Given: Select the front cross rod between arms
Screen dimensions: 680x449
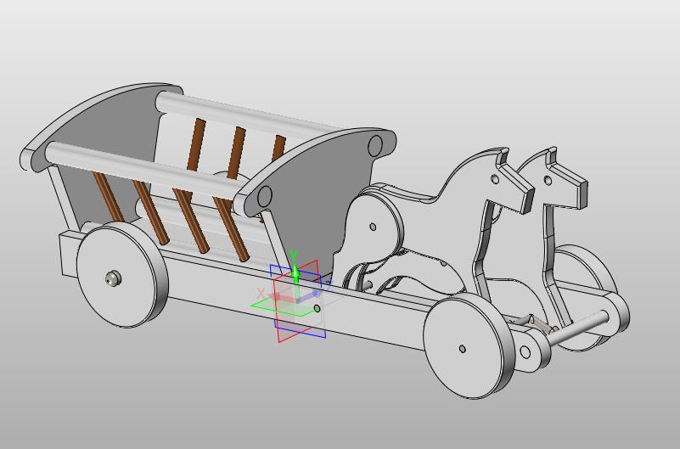Looking at the screenshot, I should coord(578,327).
